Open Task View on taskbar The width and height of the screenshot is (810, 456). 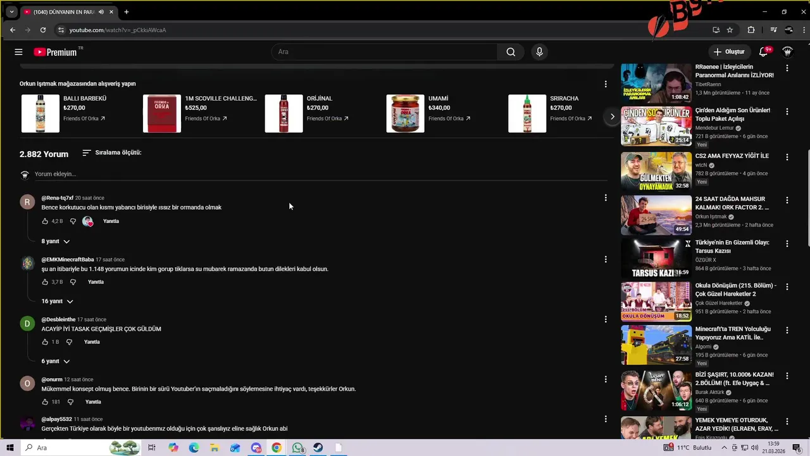click(x=152, y=448)
